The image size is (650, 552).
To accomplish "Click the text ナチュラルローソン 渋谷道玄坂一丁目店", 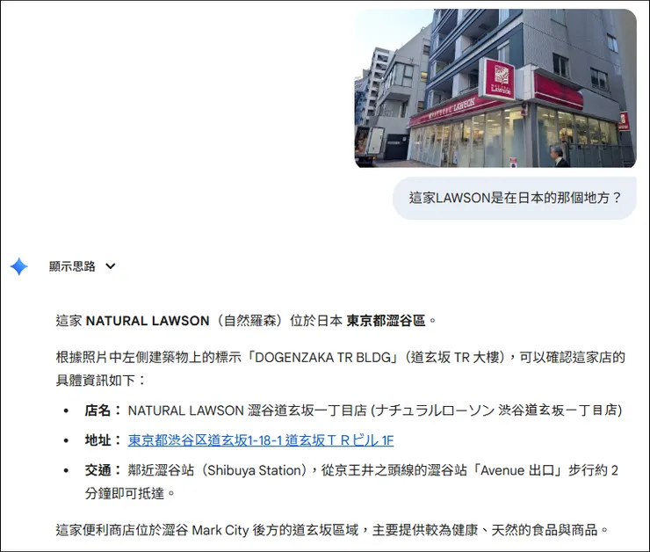I will [497, 410].
